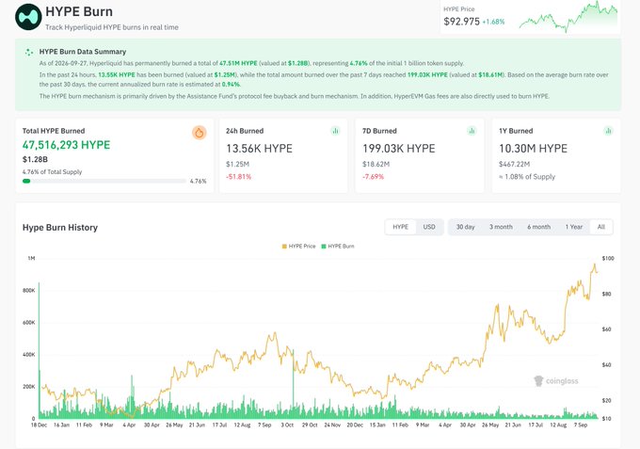
Task: Select the 30 day range tab
Action: pos(465,227)
